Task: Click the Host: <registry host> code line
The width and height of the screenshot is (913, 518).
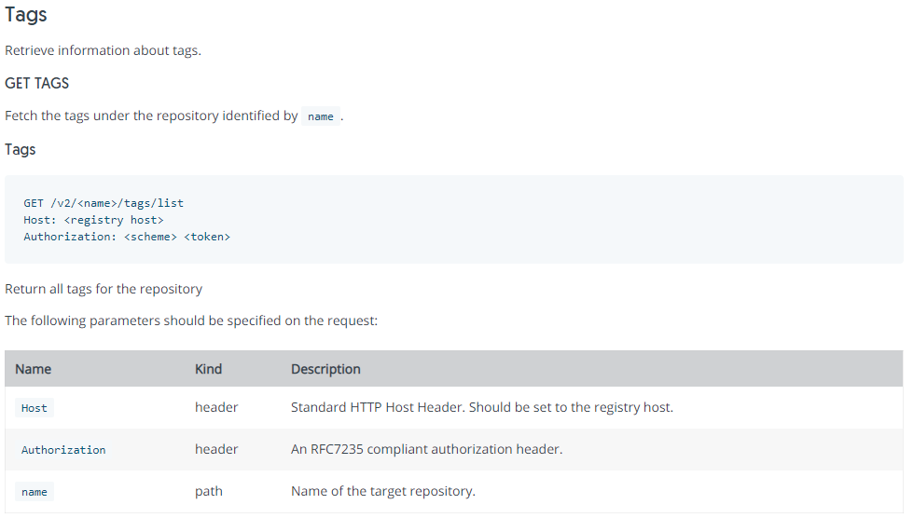Action: click(94, 220)
